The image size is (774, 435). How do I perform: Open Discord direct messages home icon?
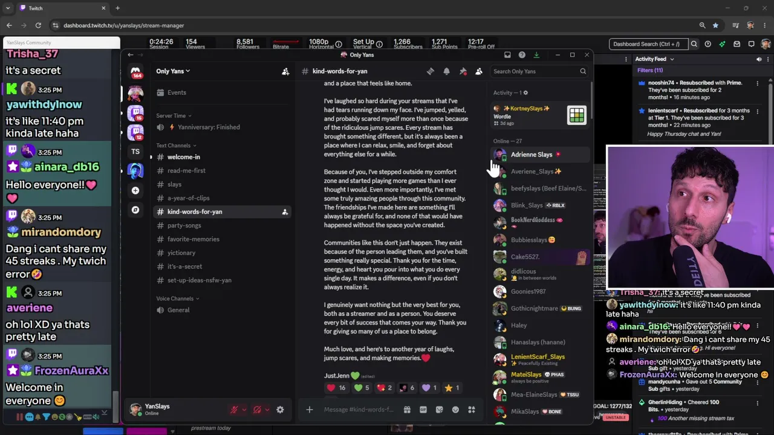click(135, 71)
